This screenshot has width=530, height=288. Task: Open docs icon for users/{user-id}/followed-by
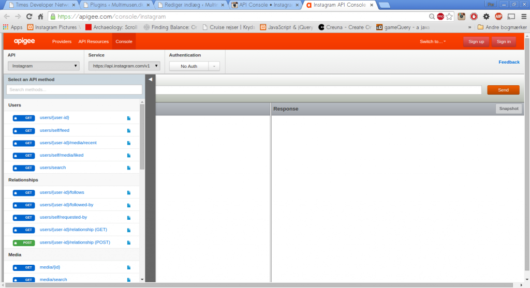[129, 205]
